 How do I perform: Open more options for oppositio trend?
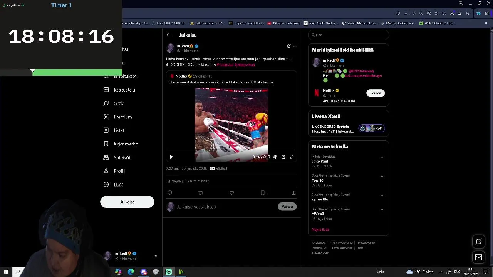[x=382, y=195]
